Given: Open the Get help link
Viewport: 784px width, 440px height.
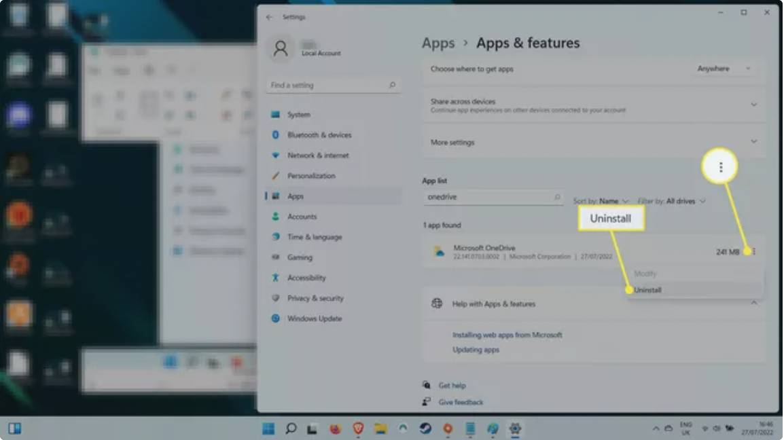Looking at the screenshot, I should click(452, 386).
